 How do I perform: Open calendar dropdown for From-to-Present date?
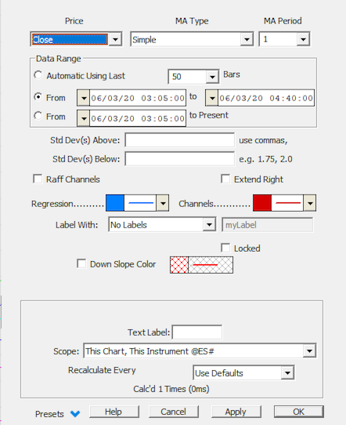pyautogui.click(x=83, y=118)
